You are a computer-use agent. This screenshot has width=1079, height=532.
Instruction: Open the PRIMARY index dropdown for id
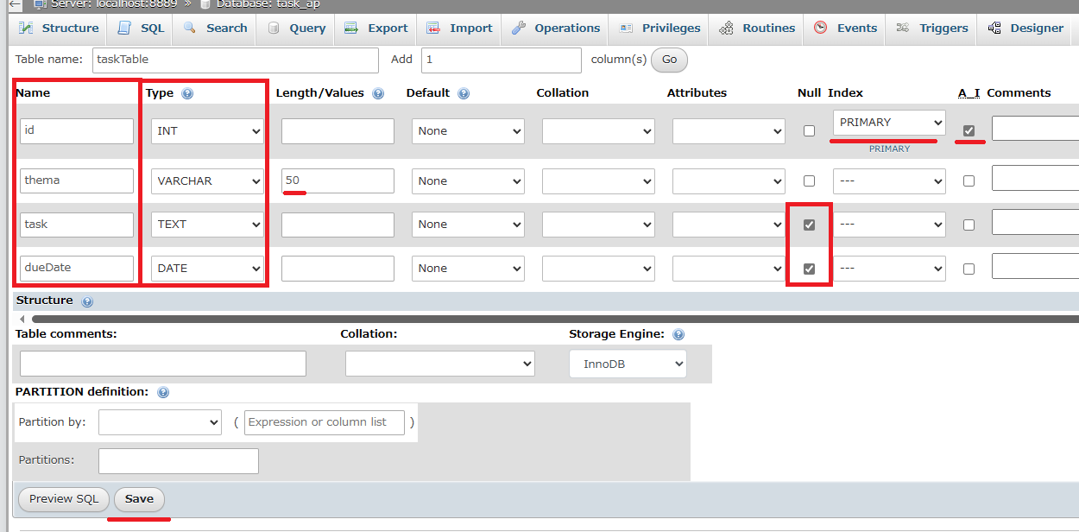(889, 123)
